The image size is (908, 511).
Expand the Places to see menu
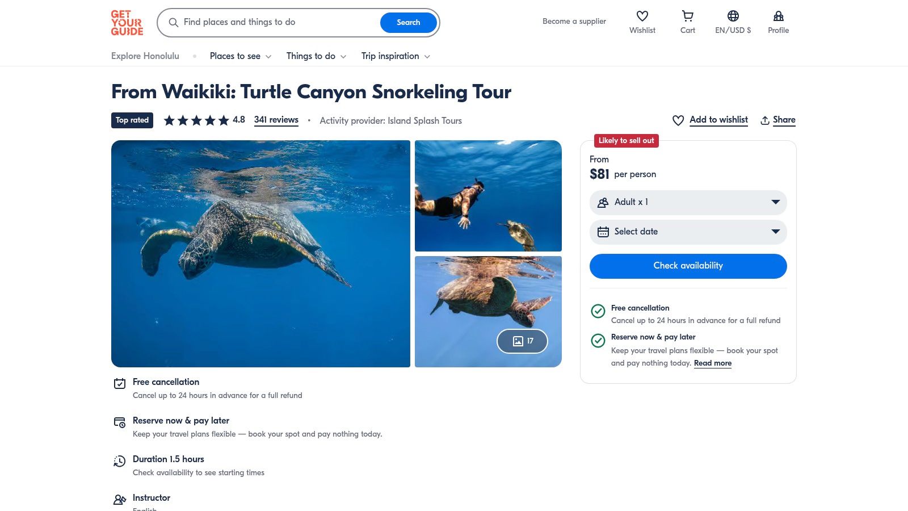[241, 56]
